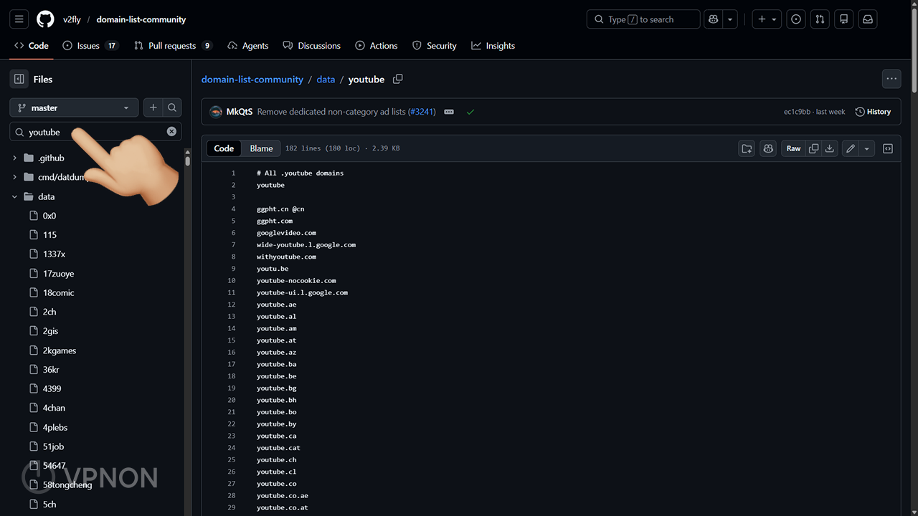Open your GitHub notifications inbox
Image resolution: width=918 pixels, height=516 pixels.
click(868, 19)
